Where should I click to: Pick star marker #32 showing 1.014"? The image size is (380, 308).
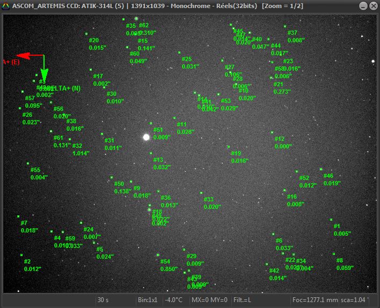(70, 139)
